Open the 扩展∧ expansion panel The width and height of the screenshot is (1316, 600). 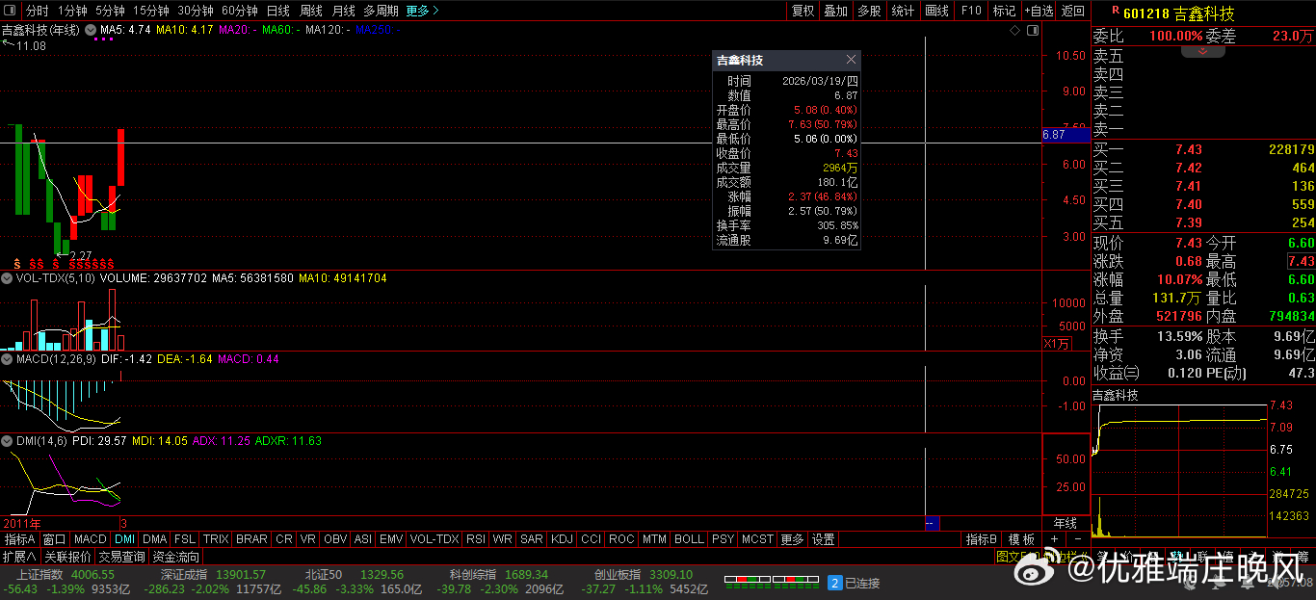pyautogui.click(x=19, y=557)
